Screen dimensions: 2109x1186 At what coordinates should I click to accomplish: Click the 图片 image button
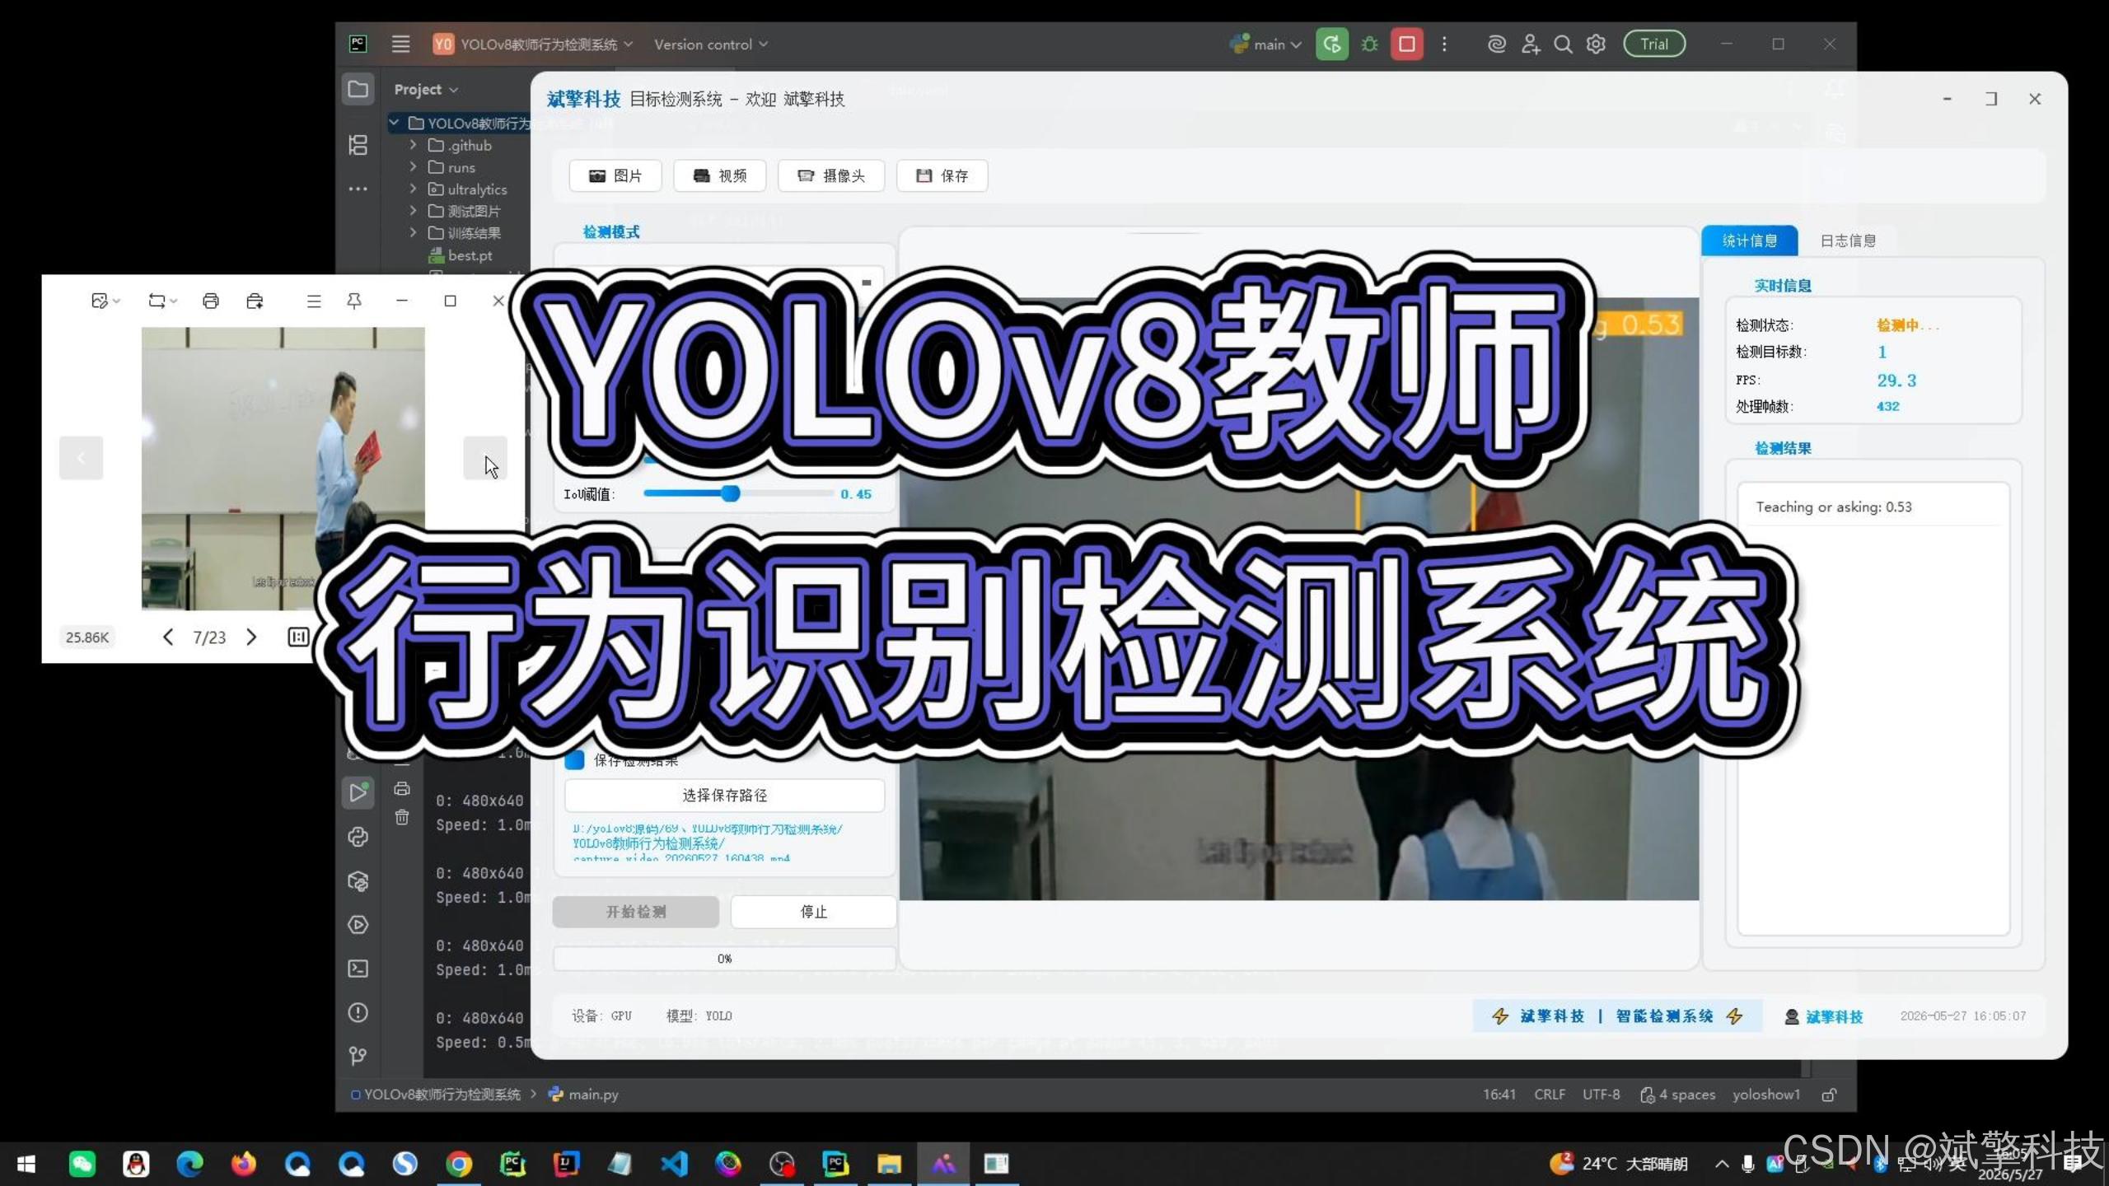coord(615,175)
